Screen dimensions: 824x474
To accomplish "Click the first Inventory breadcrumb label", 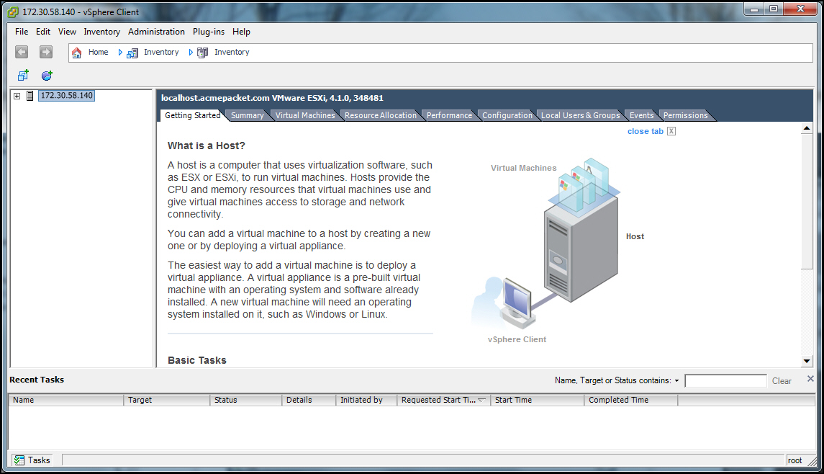I will click(x=161, y=52).
